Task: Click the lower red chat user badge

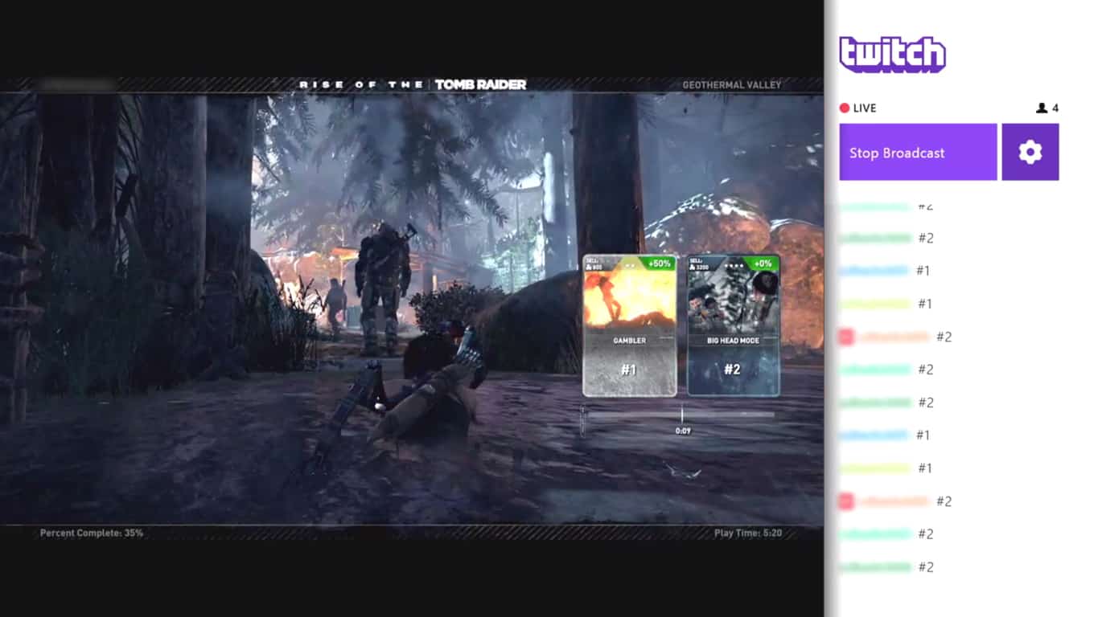Action: click(845, 501)
